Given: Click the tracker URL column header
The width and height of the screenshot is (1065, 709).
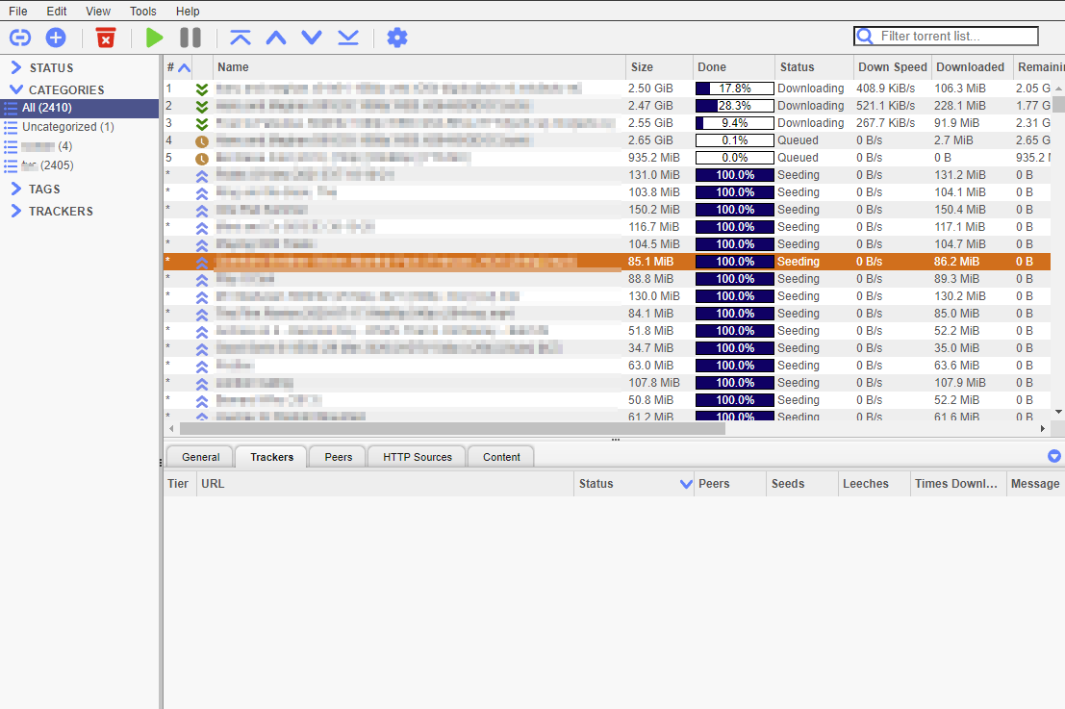Looking at the screenshot, I should point(385,484).
